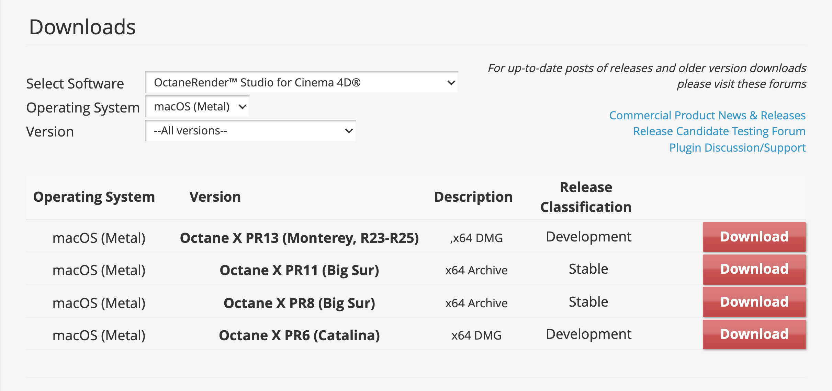Viewport: 832px width, 391px height.
Task: Click the Downloads page heading
Action: 82,27
